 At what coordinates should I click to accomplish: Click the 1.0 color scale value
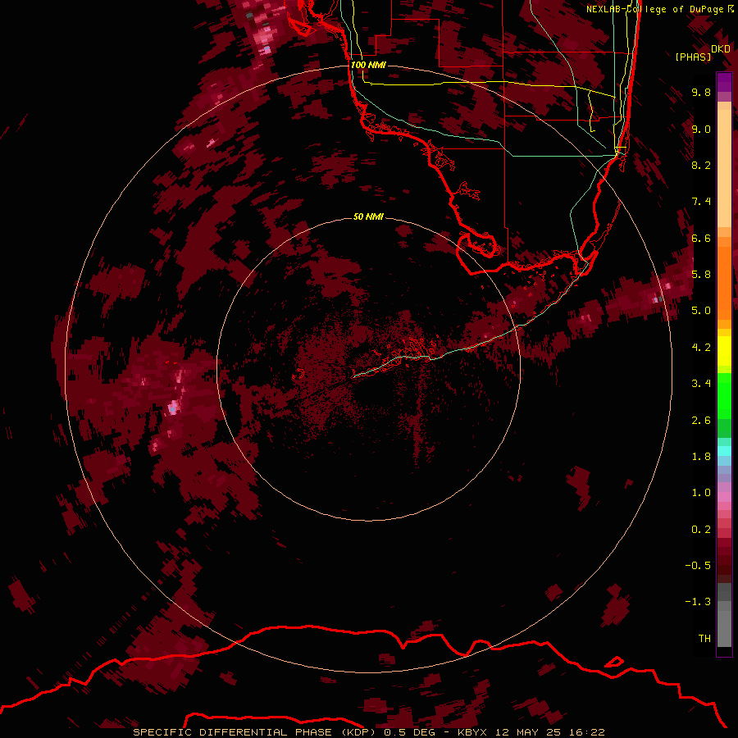pos(701,493)
